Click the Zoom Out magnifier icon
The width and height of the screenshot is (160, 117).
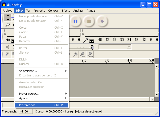[x=76, y=54]
